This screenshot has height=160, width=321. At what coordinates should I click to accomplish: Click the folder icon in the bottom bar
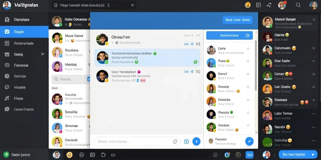click(103, 155)
